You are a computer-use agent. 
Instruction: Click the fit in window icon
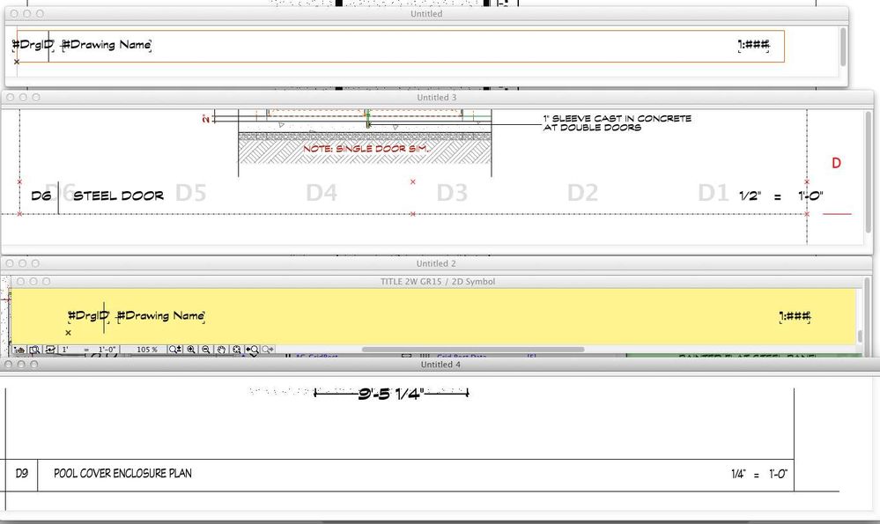(x=236, y=350)
